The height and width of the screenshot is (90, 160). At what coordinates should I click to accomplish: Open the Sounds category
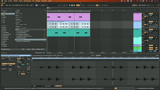point(5,29)
